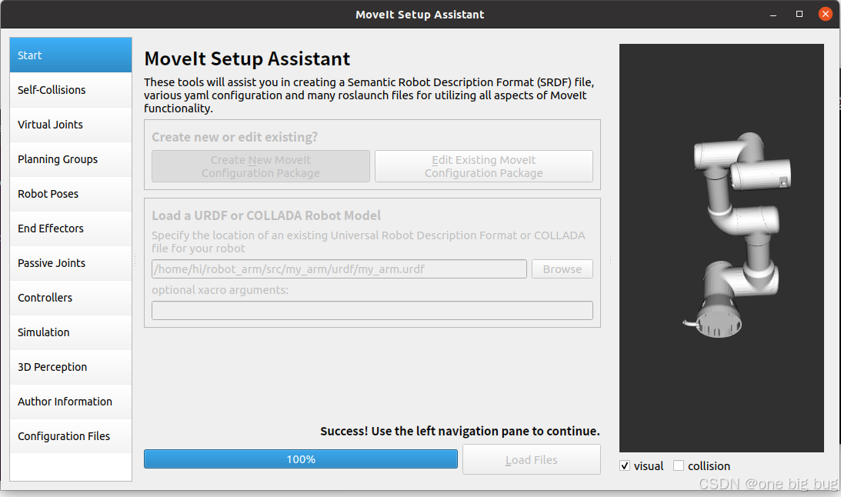Select Passive Joints in left pane
Image resolution: width=841 pixels, height=497 pixels.
click(71, 262)
